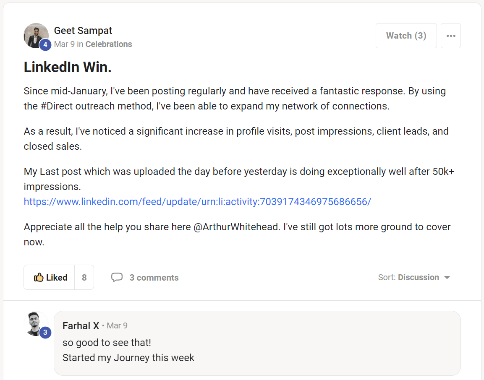Expand the Sort: Discussion dropdown
The width and height of the screenshot is (484, 380).
pos(414,277)
